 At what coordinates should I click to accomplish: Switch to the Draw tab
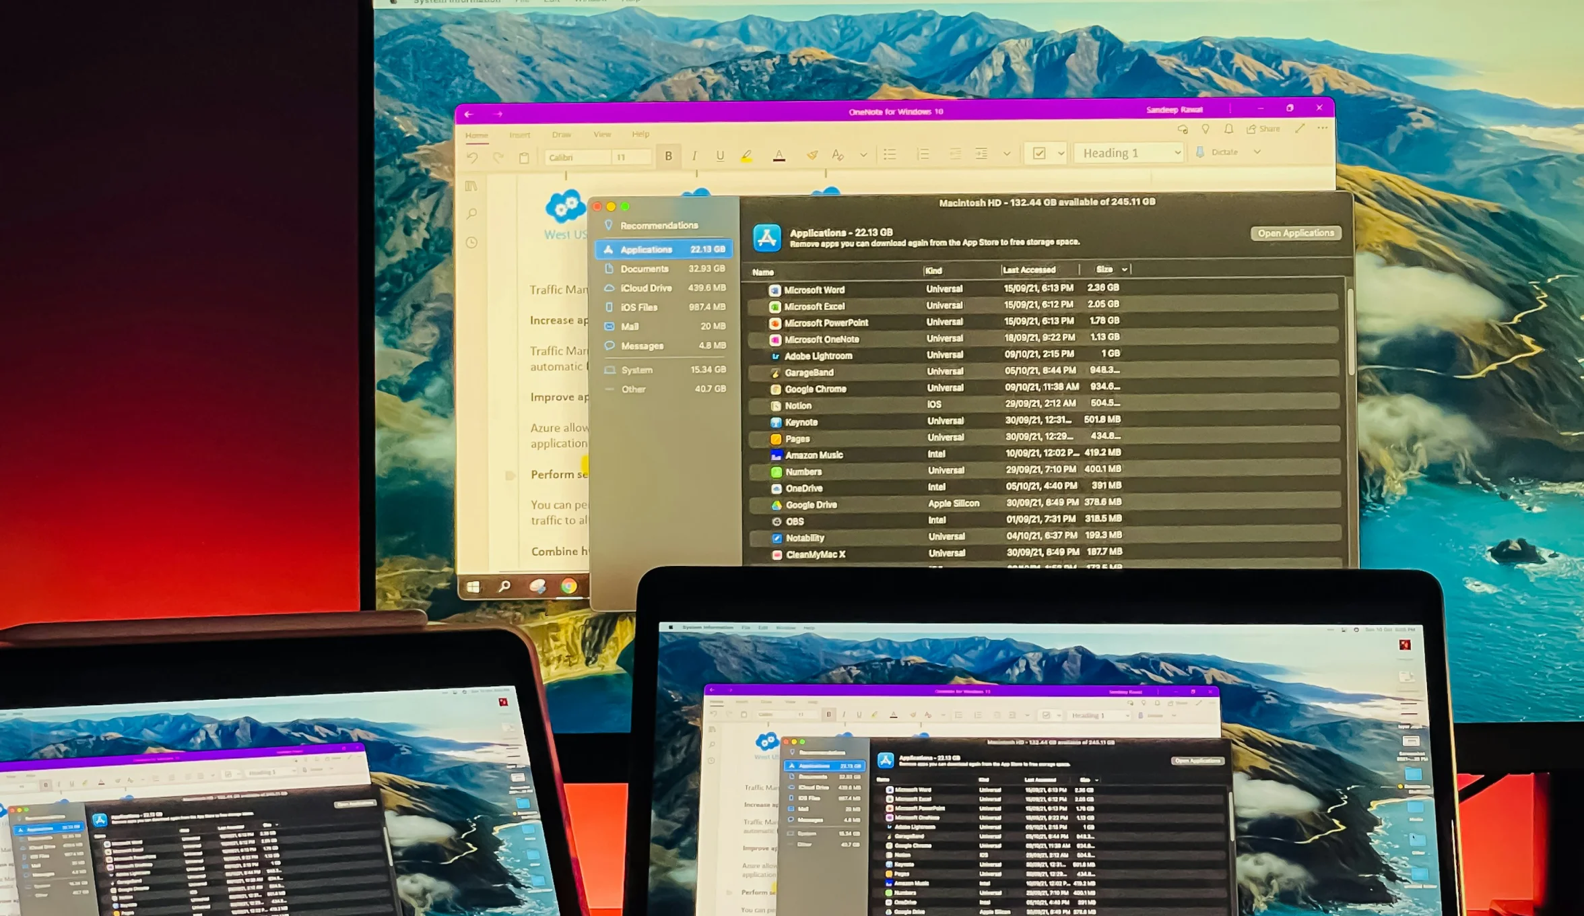(561, 135)
